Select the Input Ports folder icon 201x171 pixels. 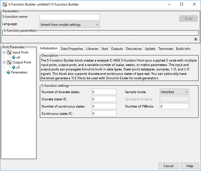coord(9,52)
